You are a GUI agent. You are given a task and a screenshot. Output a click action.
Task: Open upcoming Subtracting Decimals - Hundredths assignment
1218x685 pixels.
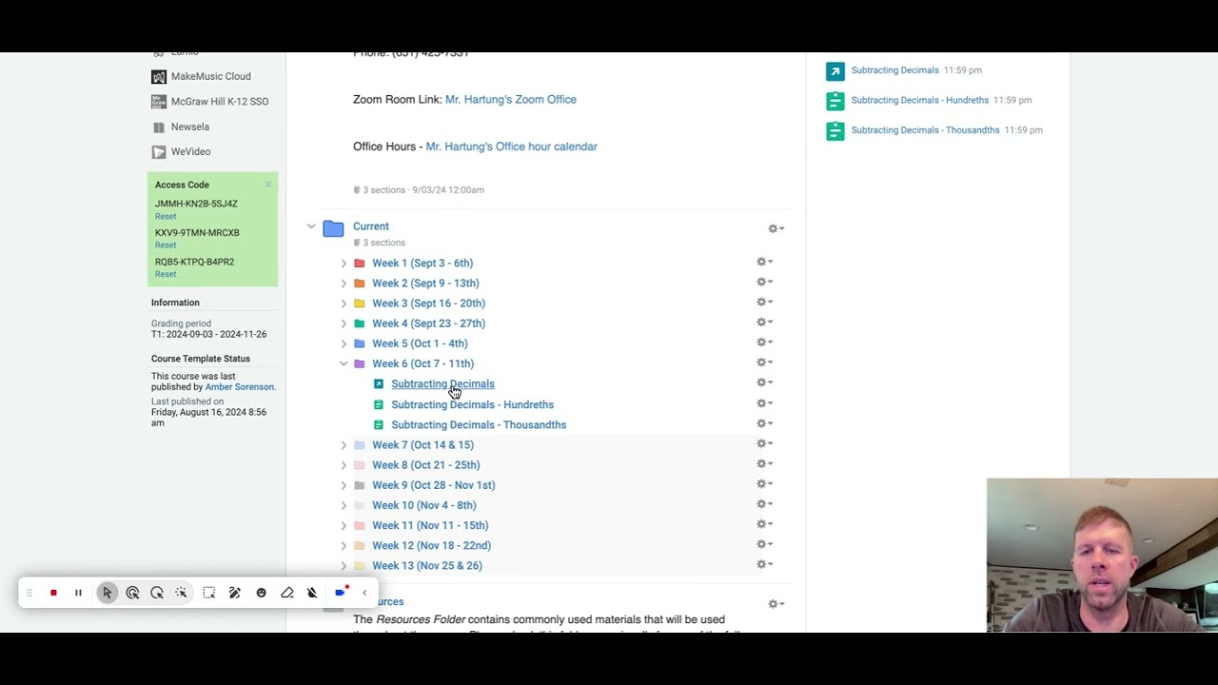919,100
